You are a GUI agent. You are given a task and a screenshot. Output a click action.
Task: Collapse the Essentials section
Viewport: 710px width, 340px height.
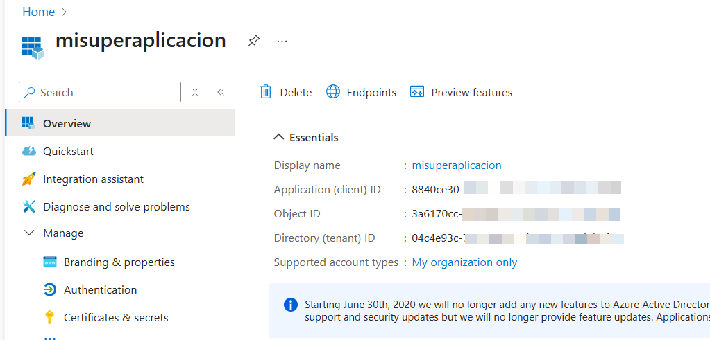pos(280,137)
